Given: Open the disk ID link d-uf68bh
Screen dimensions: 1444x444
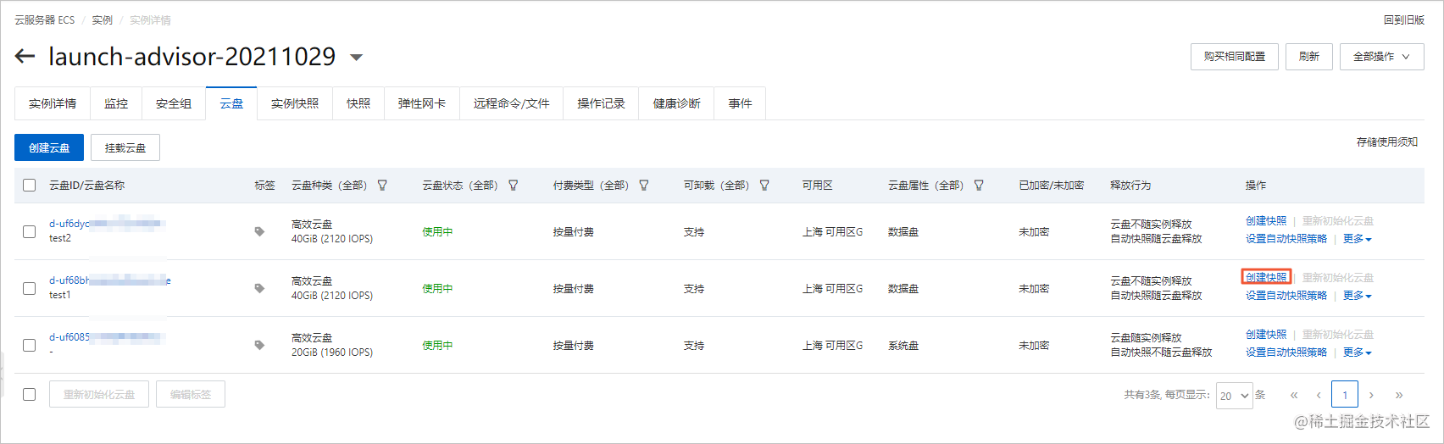Looking at the screenshot, I should (110, 280).
